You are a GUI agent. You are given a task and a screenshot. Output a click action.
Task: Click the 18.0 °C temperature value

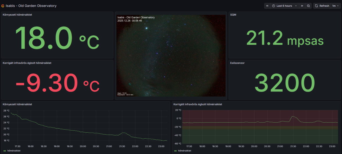pos(57,38)
